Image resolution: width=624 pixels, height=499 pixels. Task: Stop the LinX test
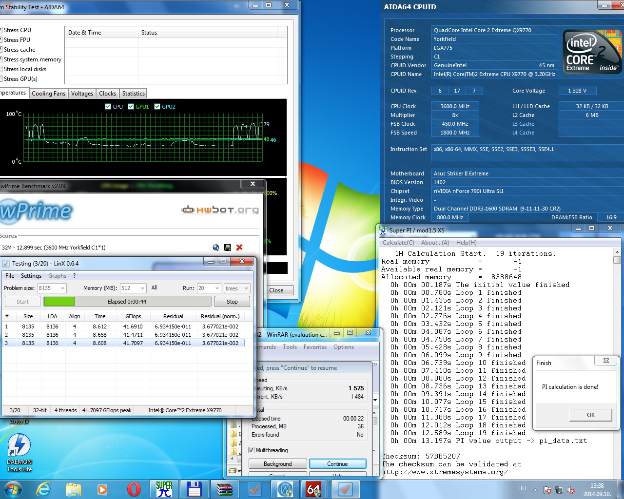point(232,302)
